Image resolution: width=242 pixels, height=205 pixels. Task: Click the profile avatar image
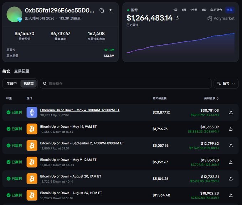click(14, 14)
